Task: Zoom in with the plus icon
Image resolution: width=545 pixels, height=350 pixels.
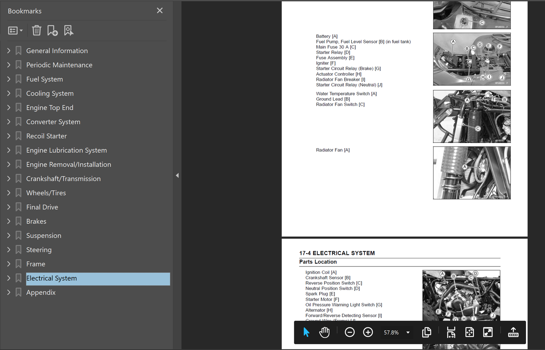Action: tap(368, 332)
